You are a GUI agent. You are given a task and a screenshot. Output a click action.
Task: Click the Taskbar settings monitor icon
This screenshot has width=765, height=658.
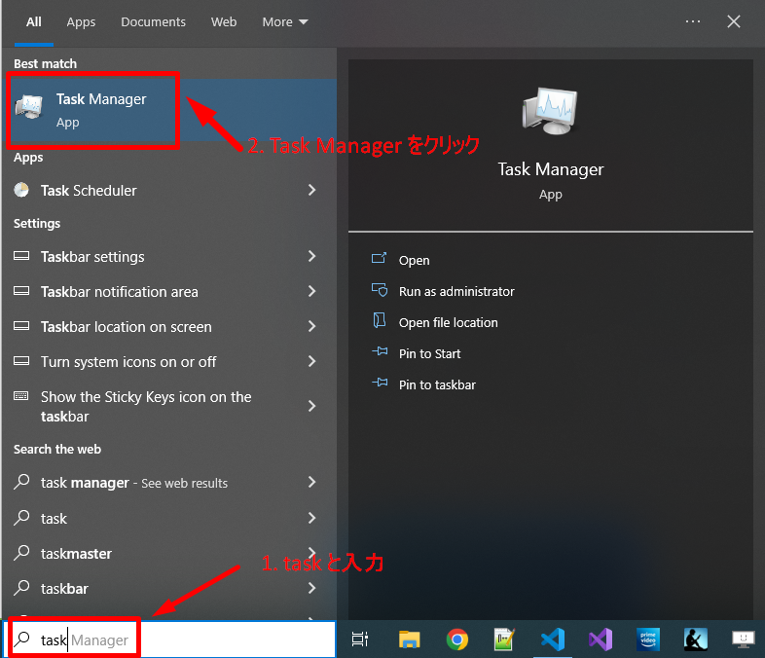pyautogui.click(x=21, y=256)
